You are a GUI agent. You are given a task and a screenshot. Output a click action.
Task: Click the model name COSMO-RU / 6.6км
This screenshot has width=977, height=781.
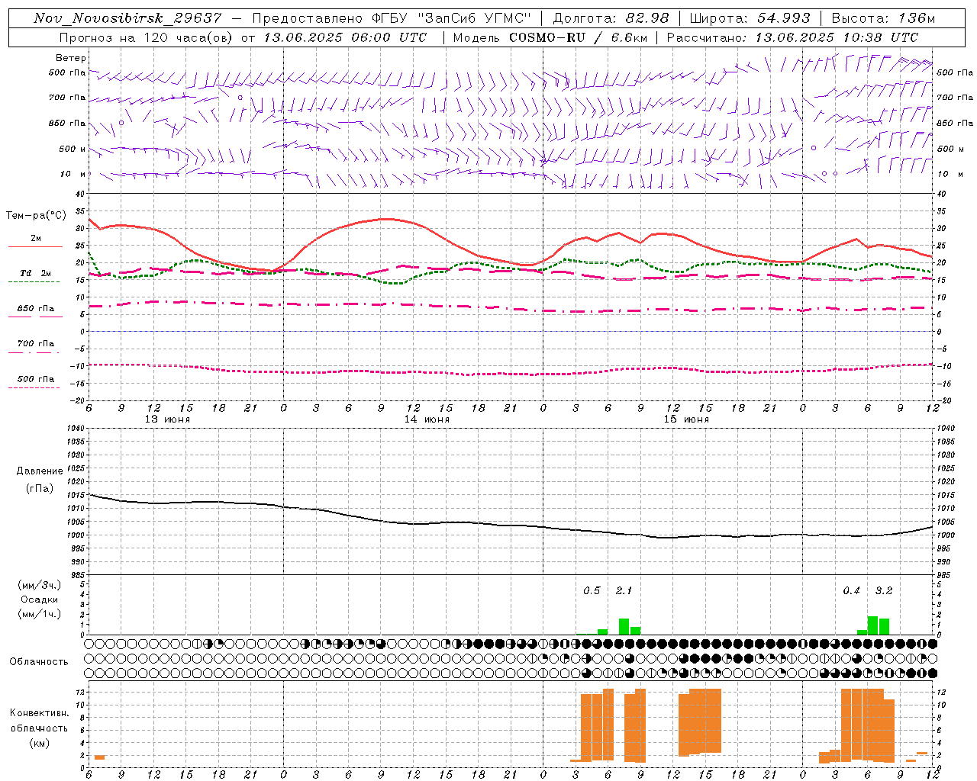tap(578, 37)
